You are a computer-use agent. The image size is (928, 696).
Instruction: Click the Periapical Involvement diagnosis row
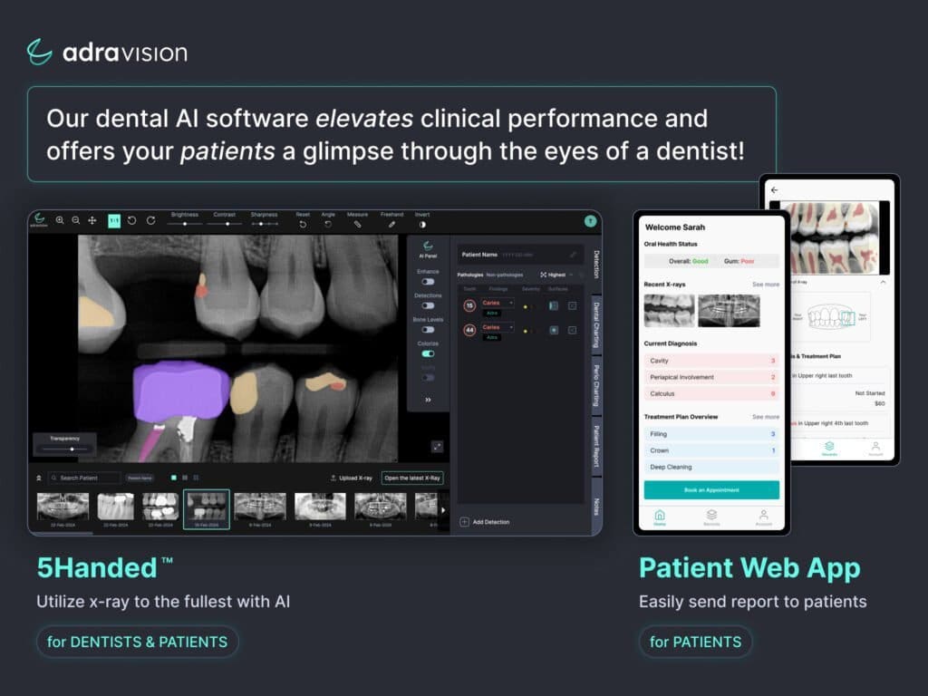(x=711, y=377)
